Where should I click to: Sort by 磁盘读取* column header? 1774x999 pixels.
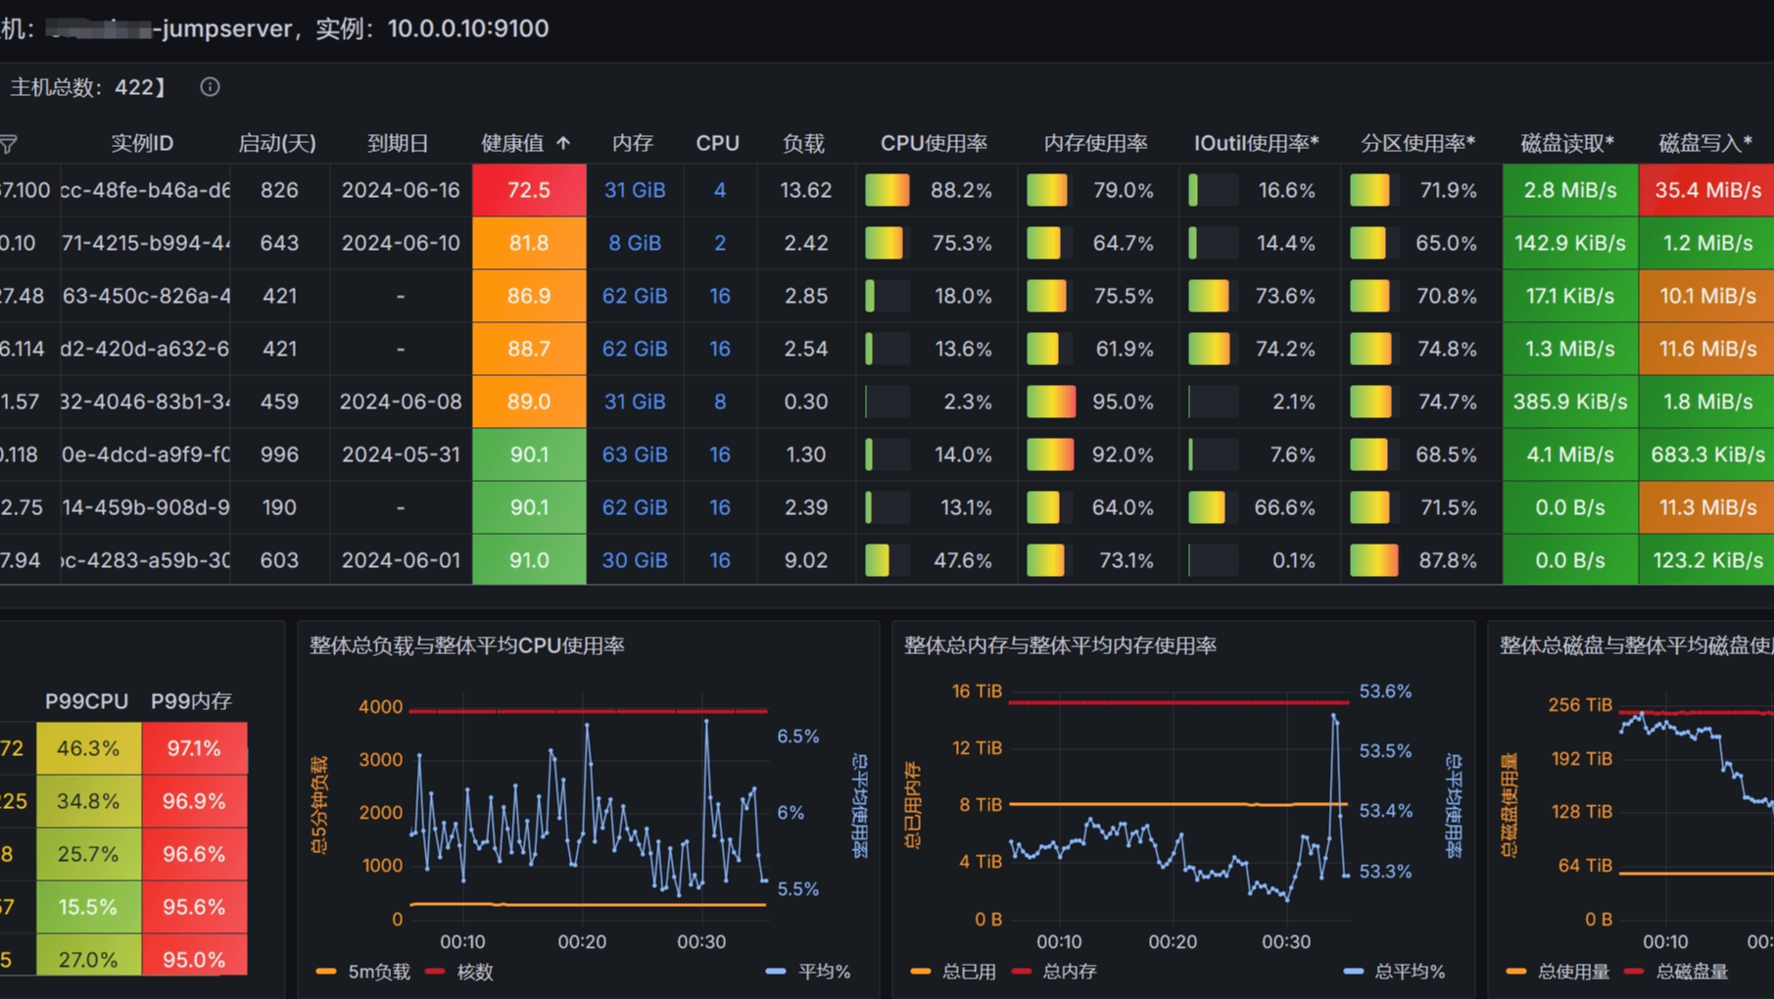click(x=1567, y=143)
